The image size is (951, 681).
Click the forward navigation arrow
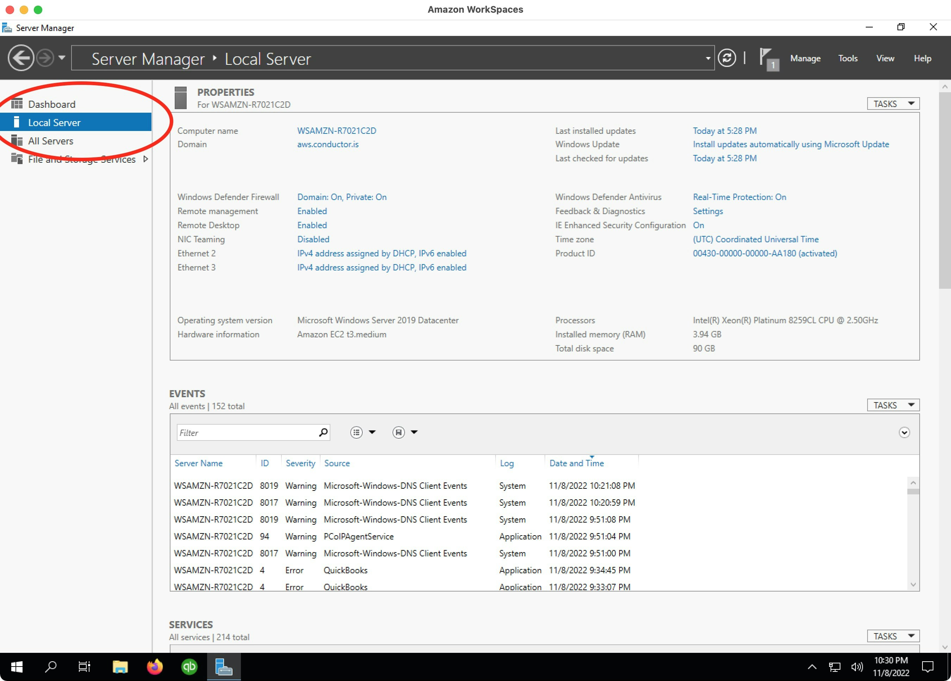45,58
